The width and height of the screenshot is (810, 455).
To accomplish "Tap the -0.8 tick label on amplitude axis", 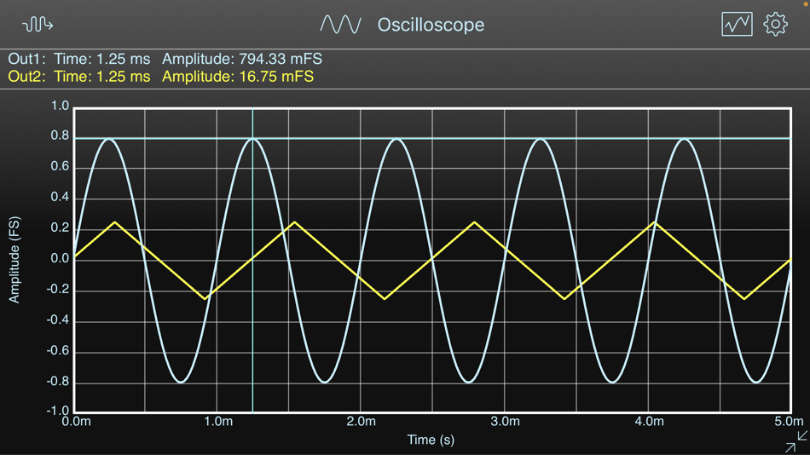I will 58,382.
